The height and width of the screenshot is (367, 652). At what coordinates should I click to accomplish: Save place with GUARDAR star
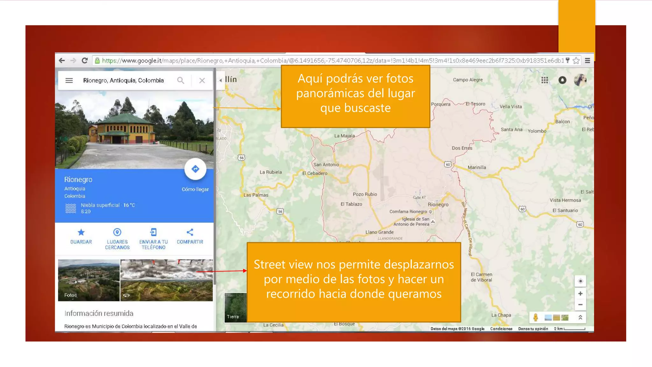click(x=81, y=236)
